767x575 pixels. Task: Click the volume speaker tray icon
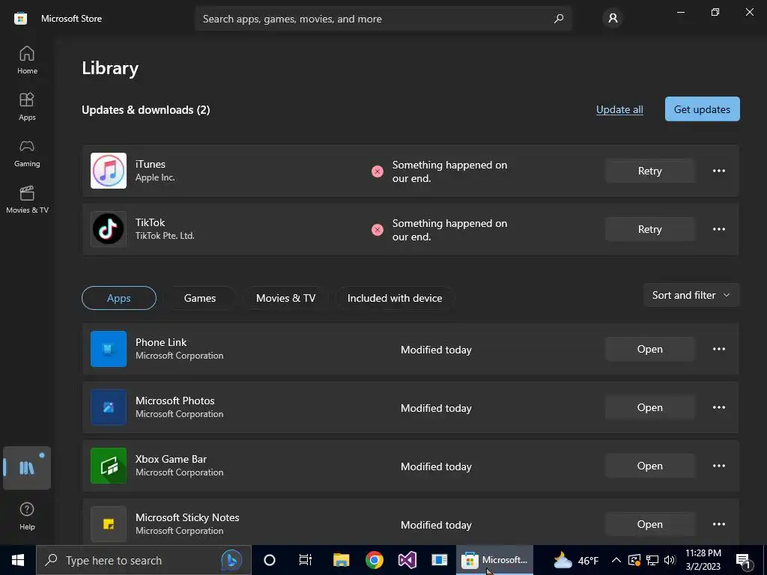[x=670, y=560]
